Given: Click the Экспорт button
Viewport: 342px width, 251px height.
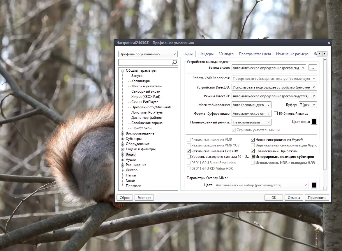Looking at the screenshot, I should point(144,198).
